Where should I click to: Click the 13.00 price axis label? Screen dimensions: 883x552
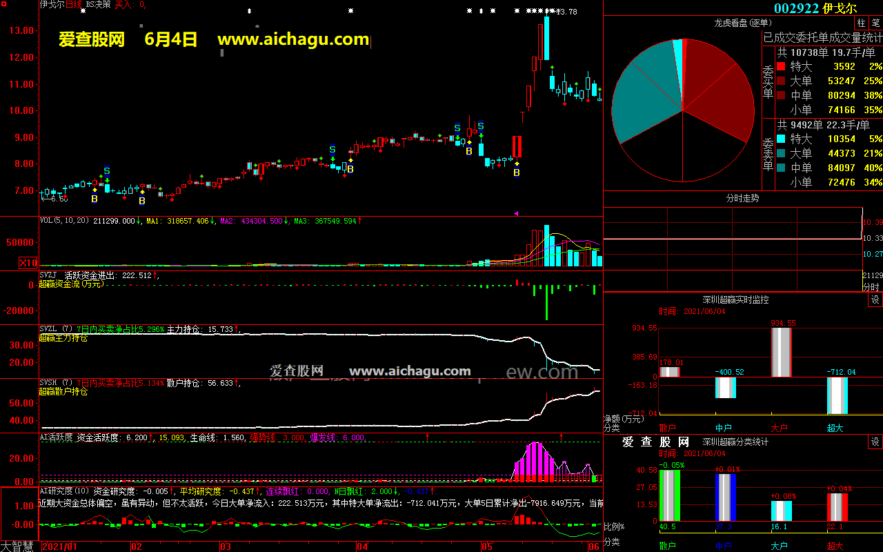[21, 30]
